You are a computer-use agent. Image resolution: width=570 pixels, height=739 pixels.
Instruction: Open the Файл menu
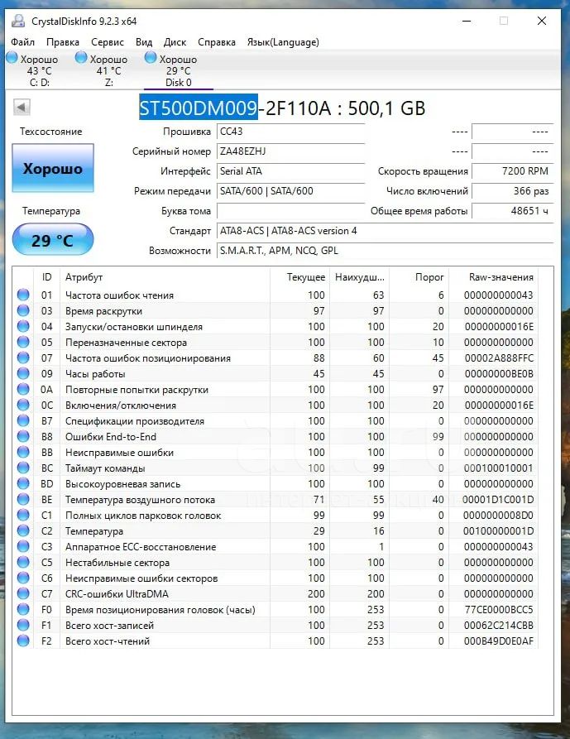tap(22, 42)
